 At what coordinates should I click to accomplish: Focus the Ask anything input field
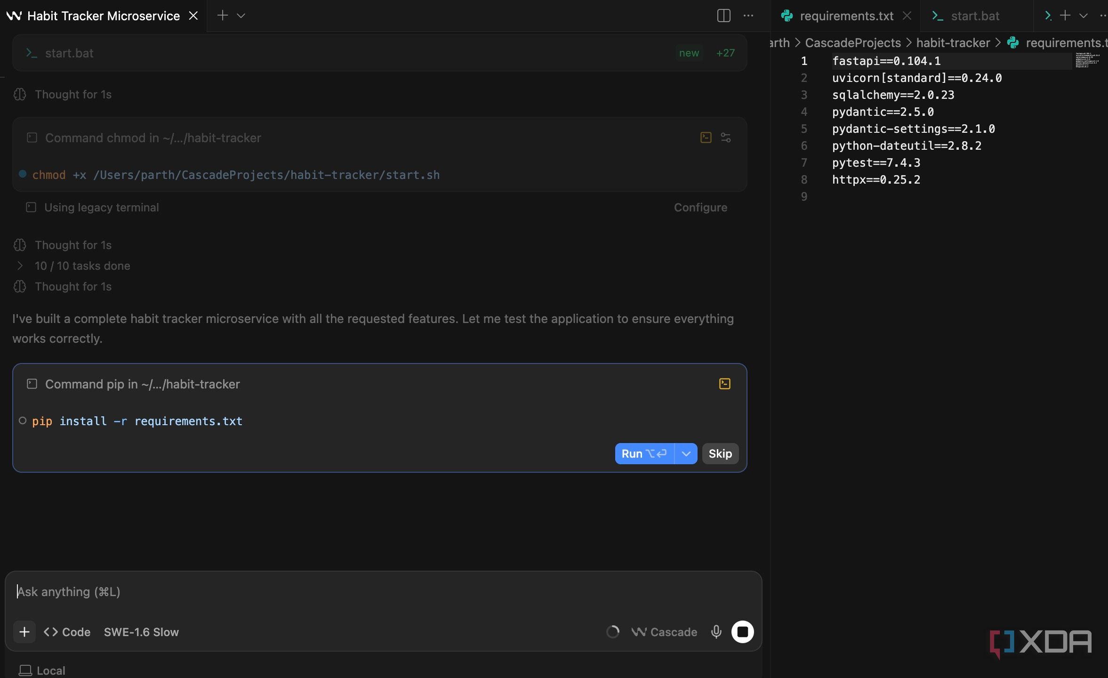coord(383,592)
